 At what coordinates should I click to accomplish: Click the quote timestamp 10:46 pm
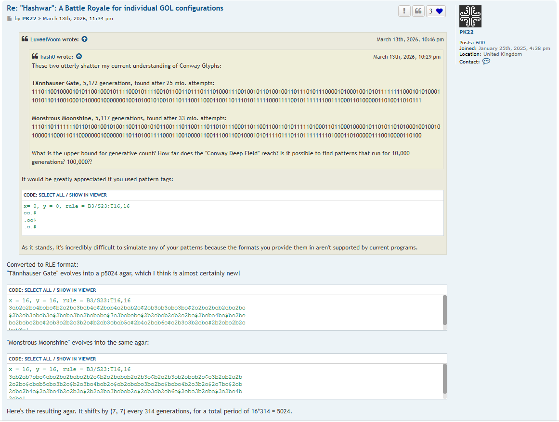coord(410,39)
